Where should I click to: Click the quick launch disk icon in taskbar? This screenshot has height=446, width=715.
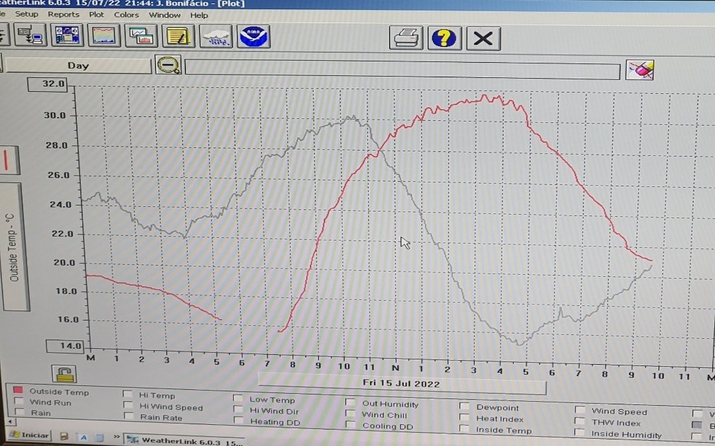64,437
